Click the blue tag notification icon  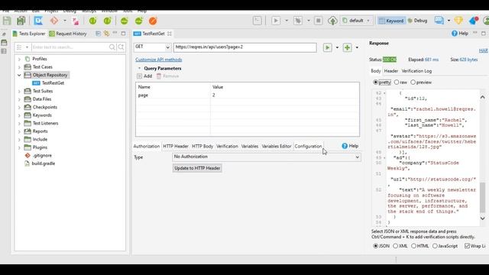pos(474,21)
